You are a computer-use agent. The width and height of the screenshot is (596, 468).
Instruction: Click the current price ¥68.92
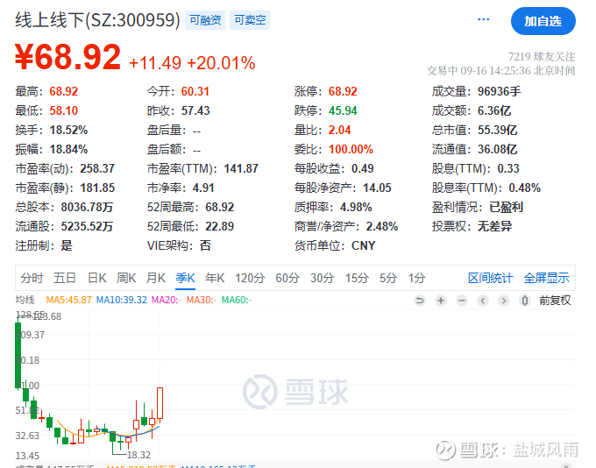[67, 57]
